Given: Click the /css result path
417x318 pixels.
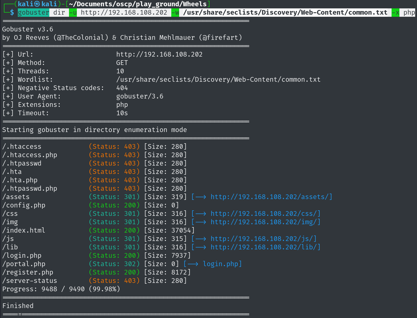Looking at the screenshot, I should pyautogui.click(x=10, y=213).
